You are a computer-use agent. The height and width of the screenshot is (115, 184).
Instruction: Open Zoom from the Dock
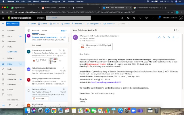coord(133,111)
